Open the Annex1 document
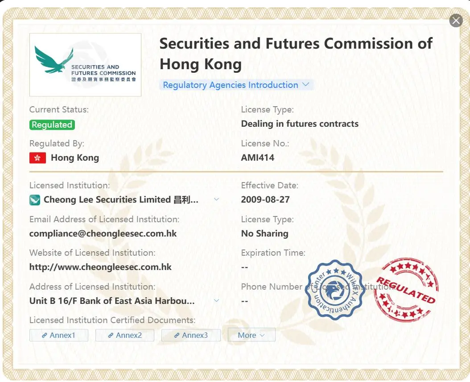470x382 pixels. tap(59, 335)
